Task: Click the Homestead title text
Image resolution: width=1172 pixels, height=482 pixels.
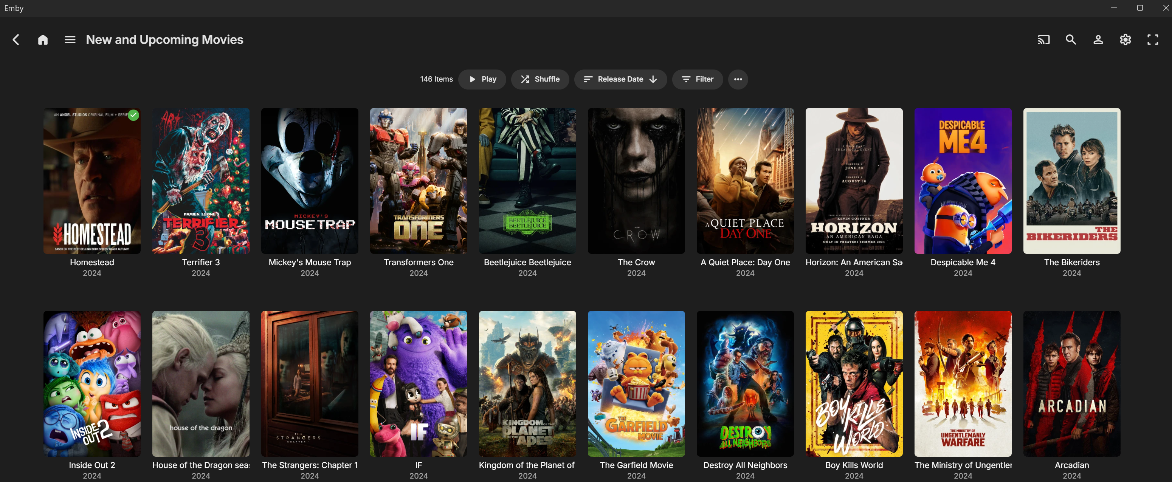Action: (92, 263)
